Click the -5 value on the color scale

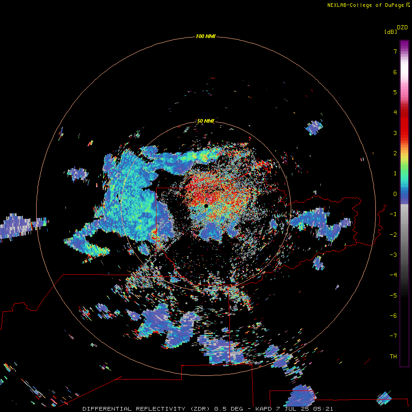(x=393, y=296)
